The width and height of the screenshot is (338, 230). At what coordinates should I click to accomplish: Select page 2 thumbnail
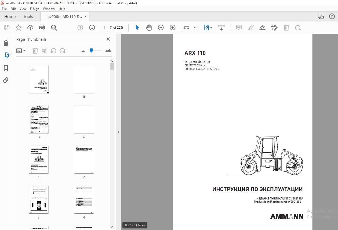click(x=84, y=160)
